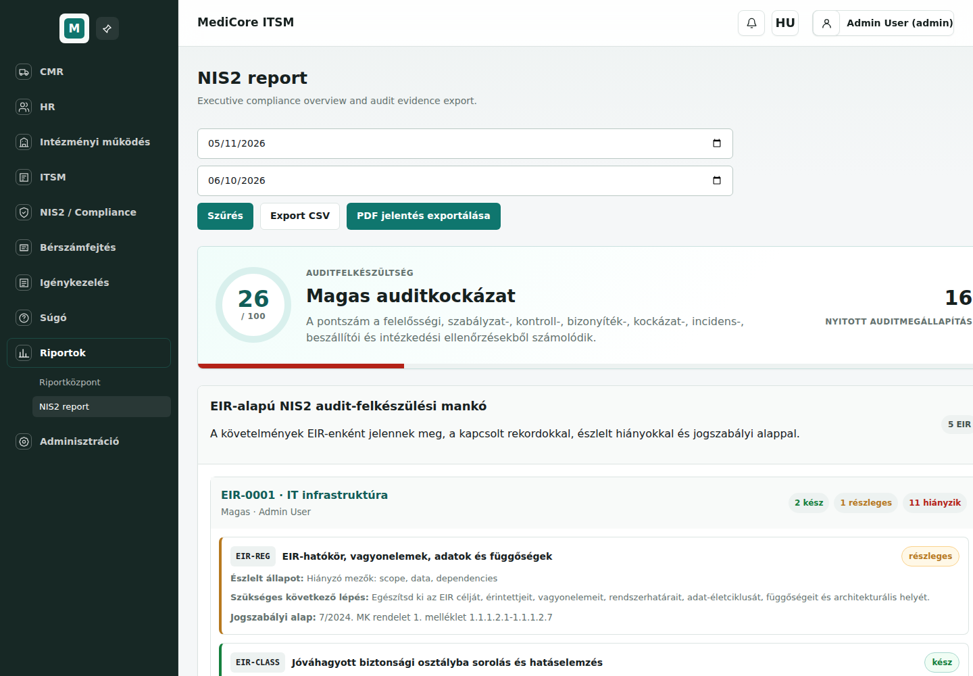This screenshot has height=676, width=973.
Task: Click the 'MediCore ITSM' header title
Action: [x=245, y=22]
